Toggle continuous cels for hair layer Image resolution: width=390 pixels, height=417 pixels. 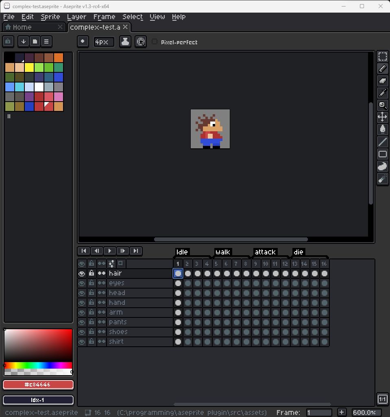(102, 274)
